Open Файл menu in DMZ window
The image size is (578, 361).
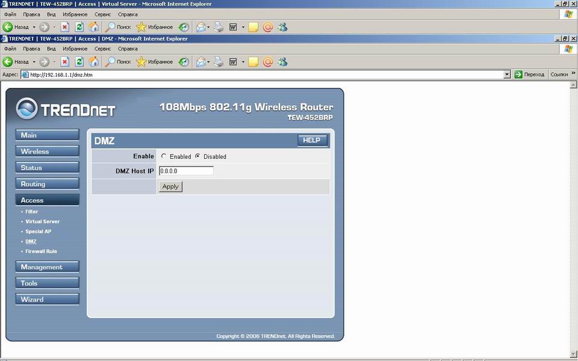[10, 49]
